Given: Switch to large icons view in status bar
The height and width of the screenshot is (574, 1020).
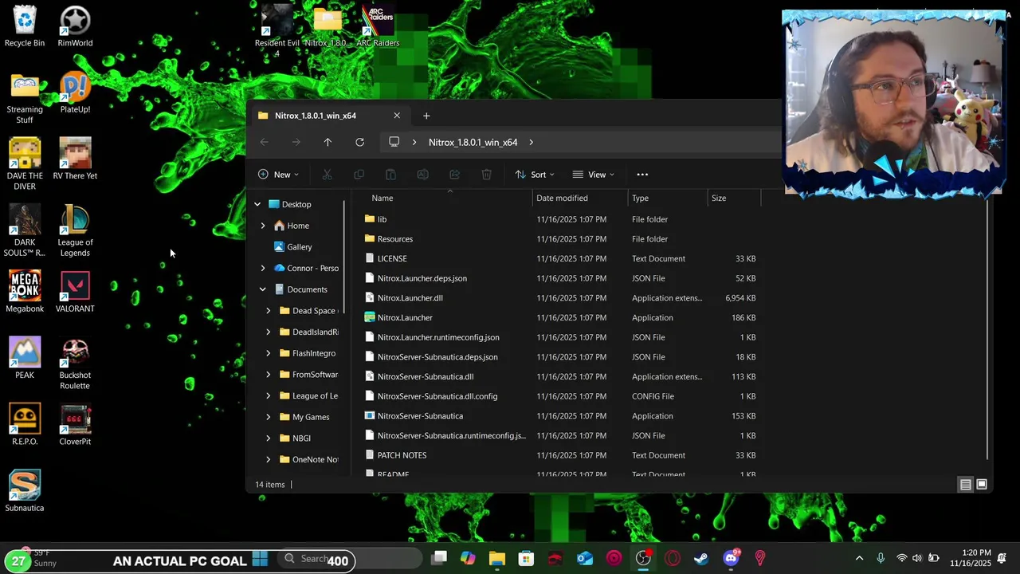Looking at the screenshot, I should (982, 484).
